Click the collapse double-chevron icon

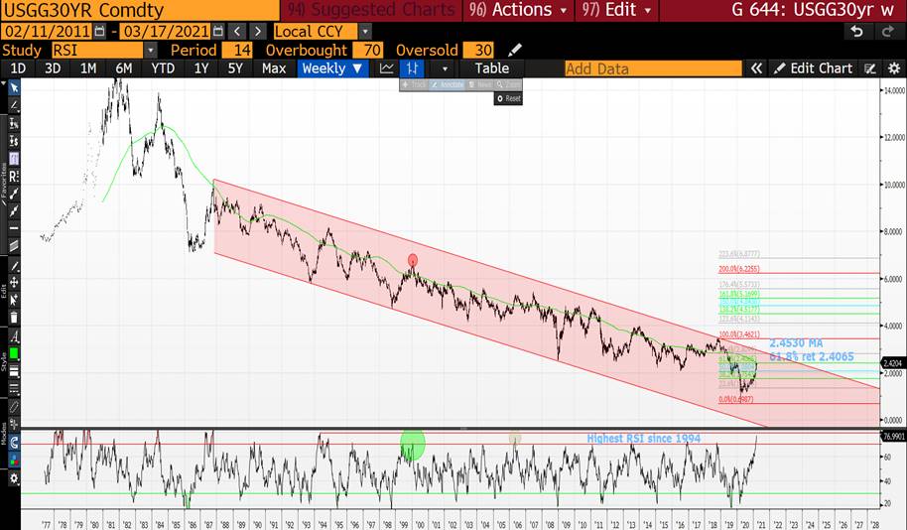(756, 68)
